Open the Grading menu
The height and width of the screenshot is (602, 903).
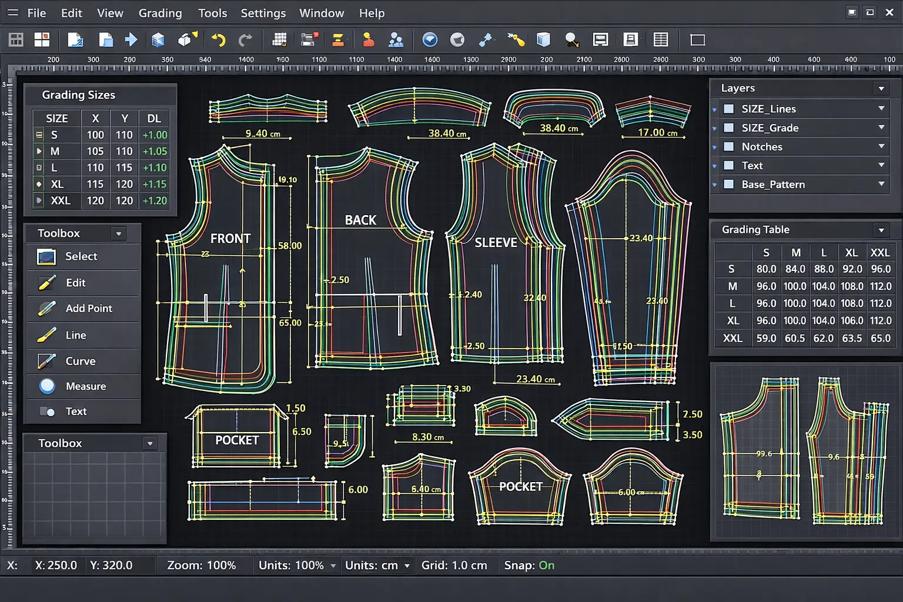[x=160, y=13]
